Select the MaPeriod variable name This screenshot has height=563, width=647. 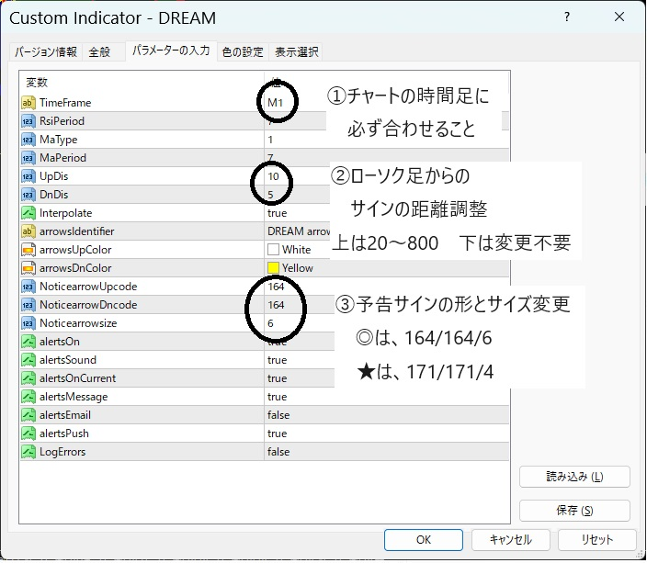[x=62, y=158]
